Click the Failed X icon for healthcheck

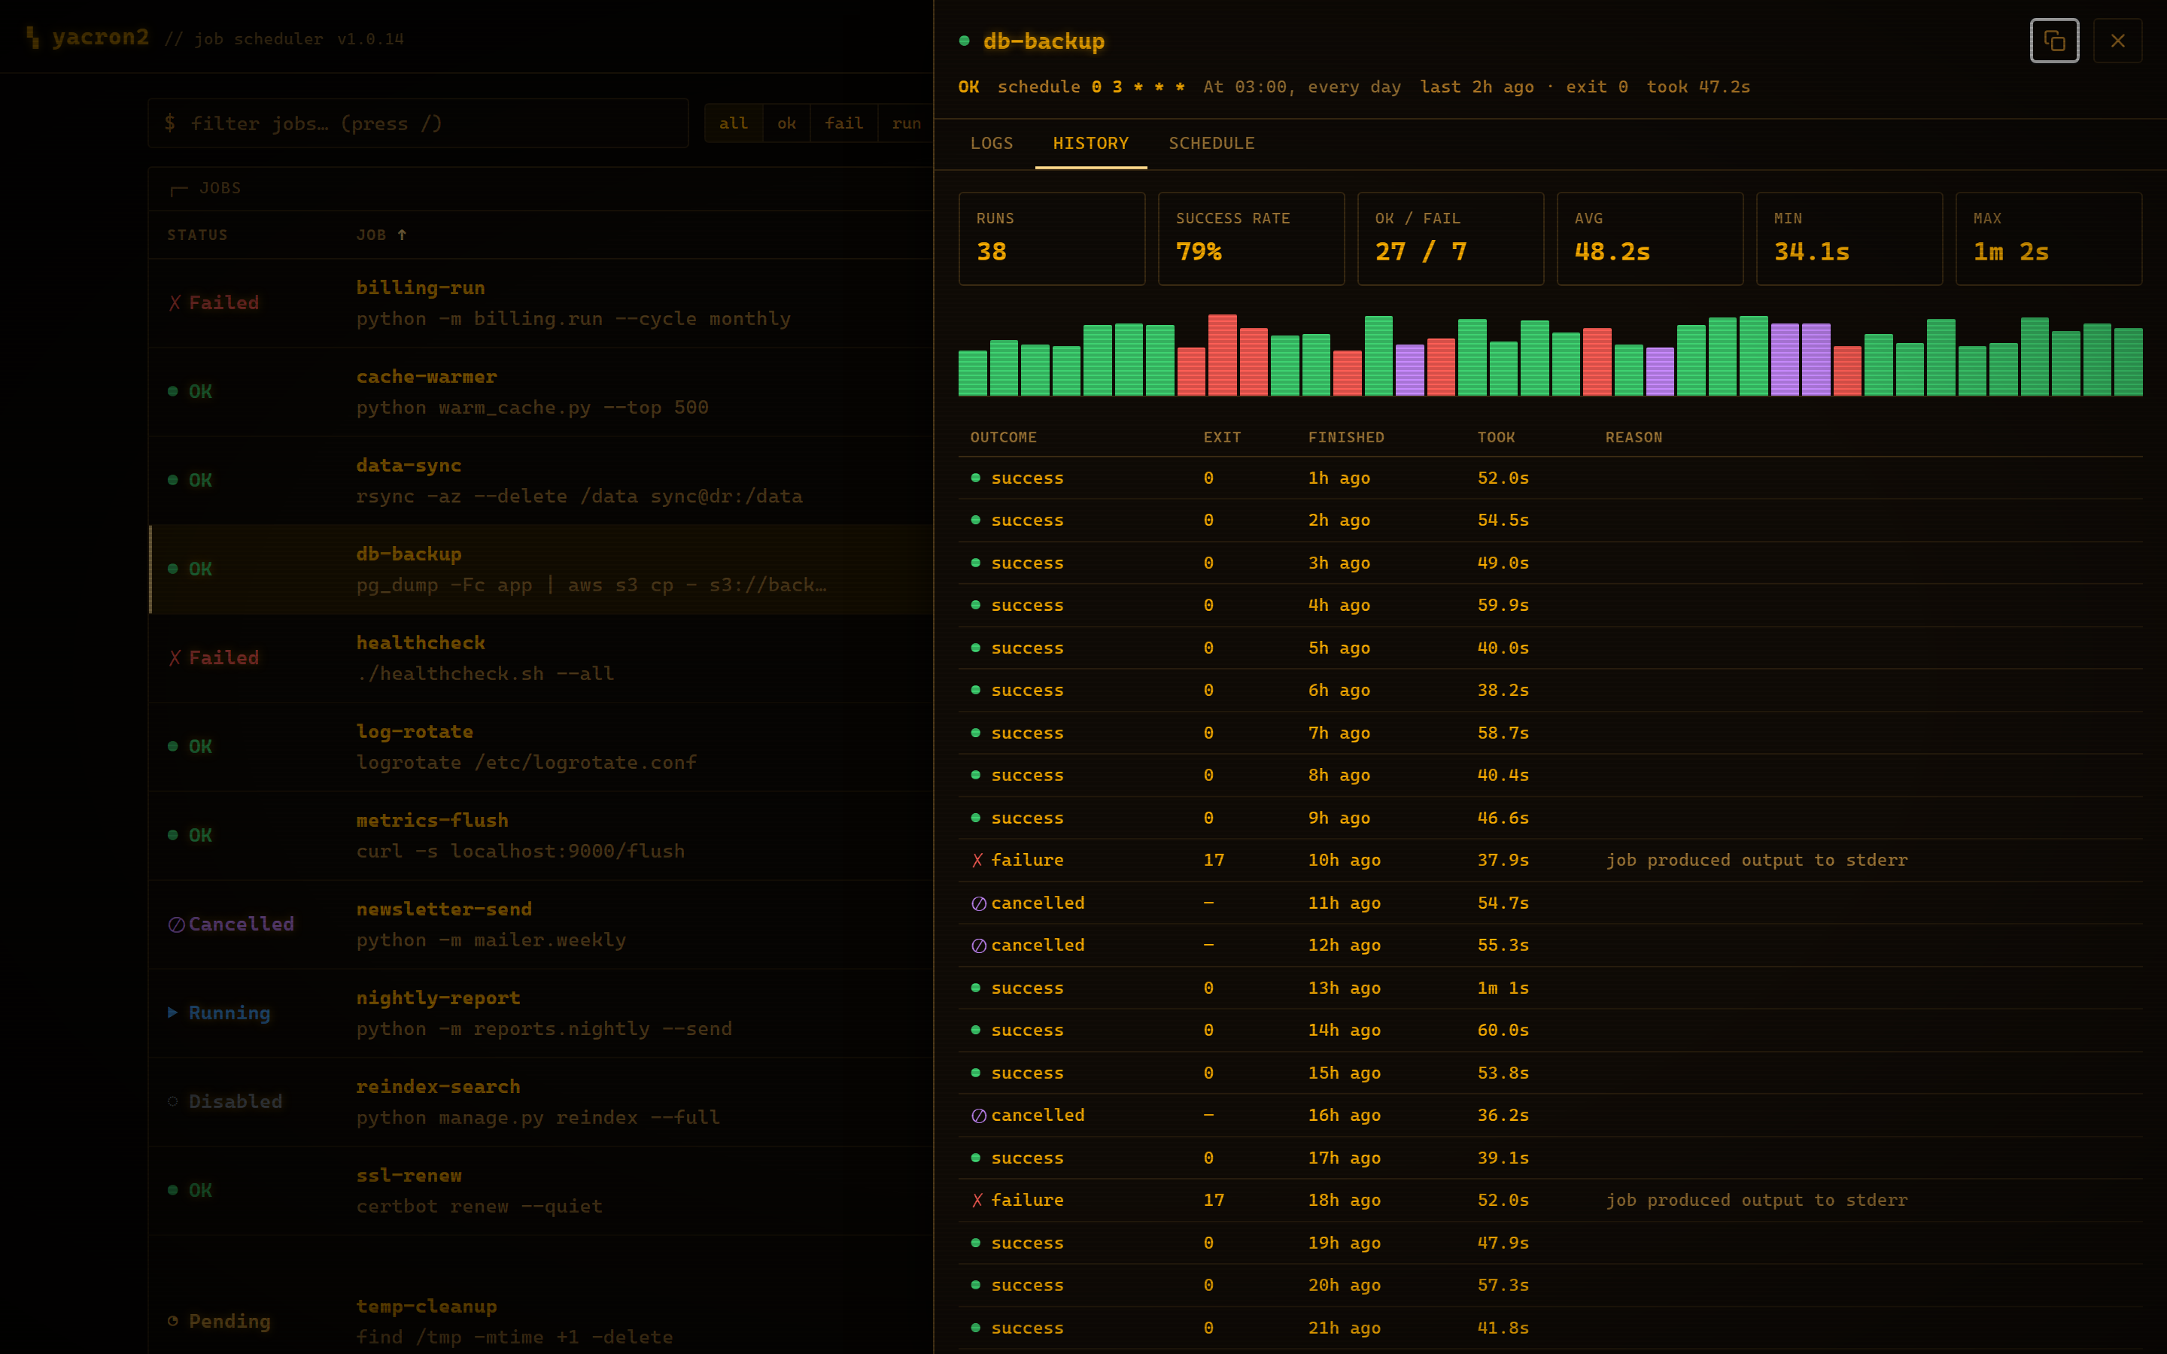pyautogui.click(x=175, y=657)
